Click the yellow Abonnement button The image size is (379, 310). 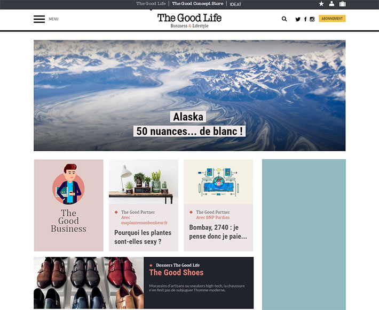tap(332, 19)
